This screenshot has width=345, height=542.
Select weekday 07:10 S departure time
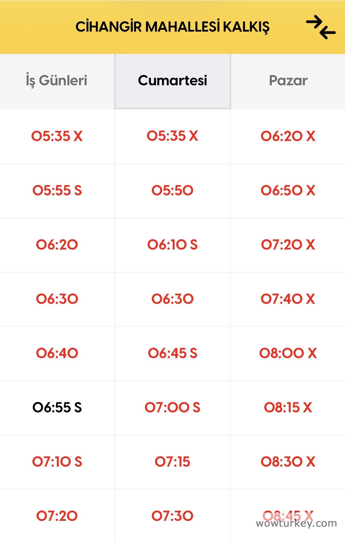point(57,462)
